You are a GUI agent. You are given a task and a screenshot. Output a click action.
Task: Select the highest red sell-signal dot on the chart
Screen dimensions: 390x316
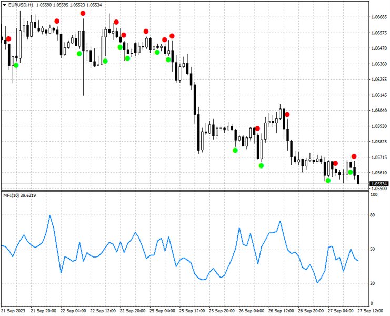coord(83,13)
